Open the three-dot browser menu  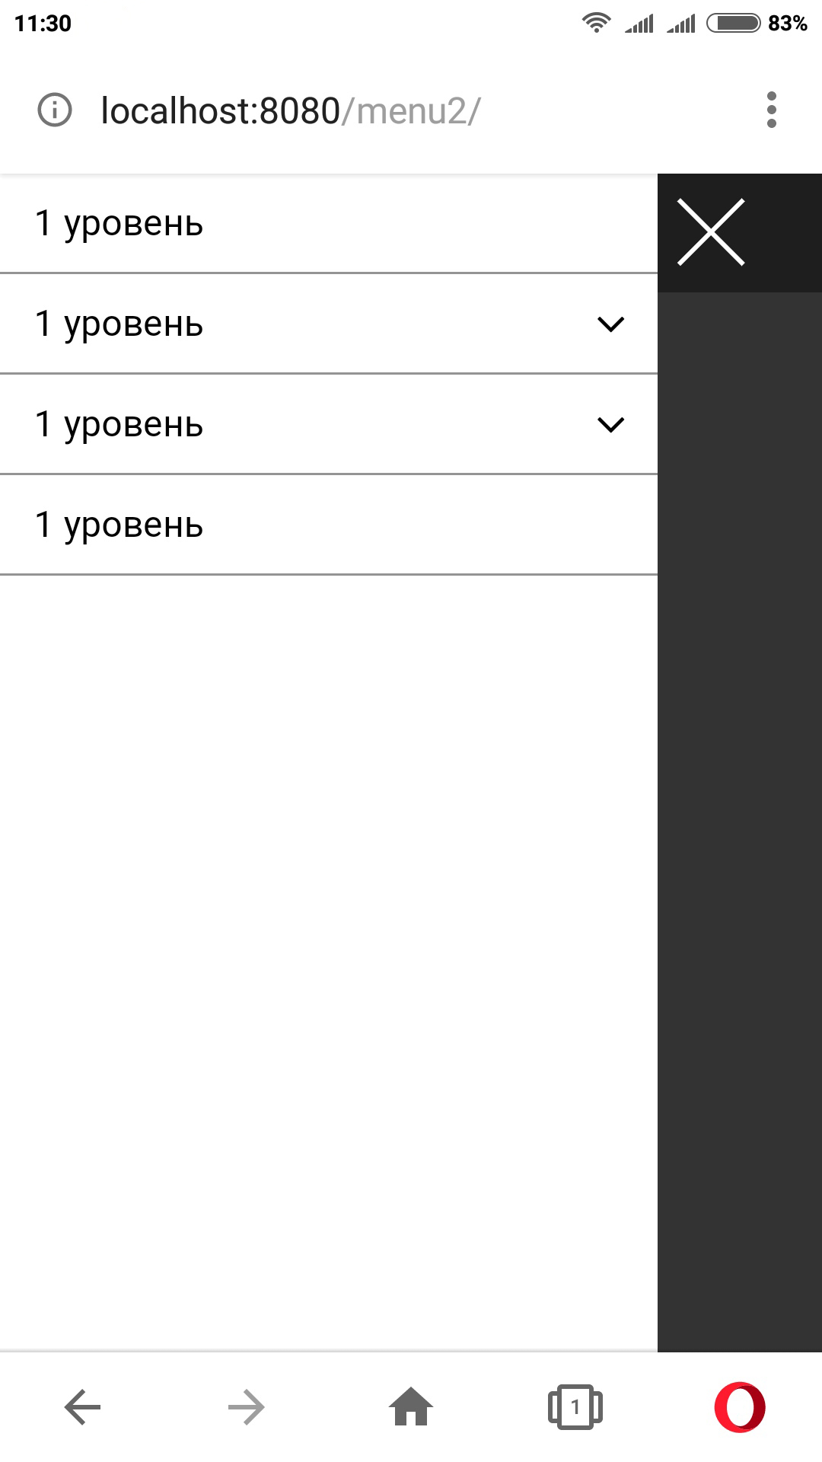(x=771, y=110)
